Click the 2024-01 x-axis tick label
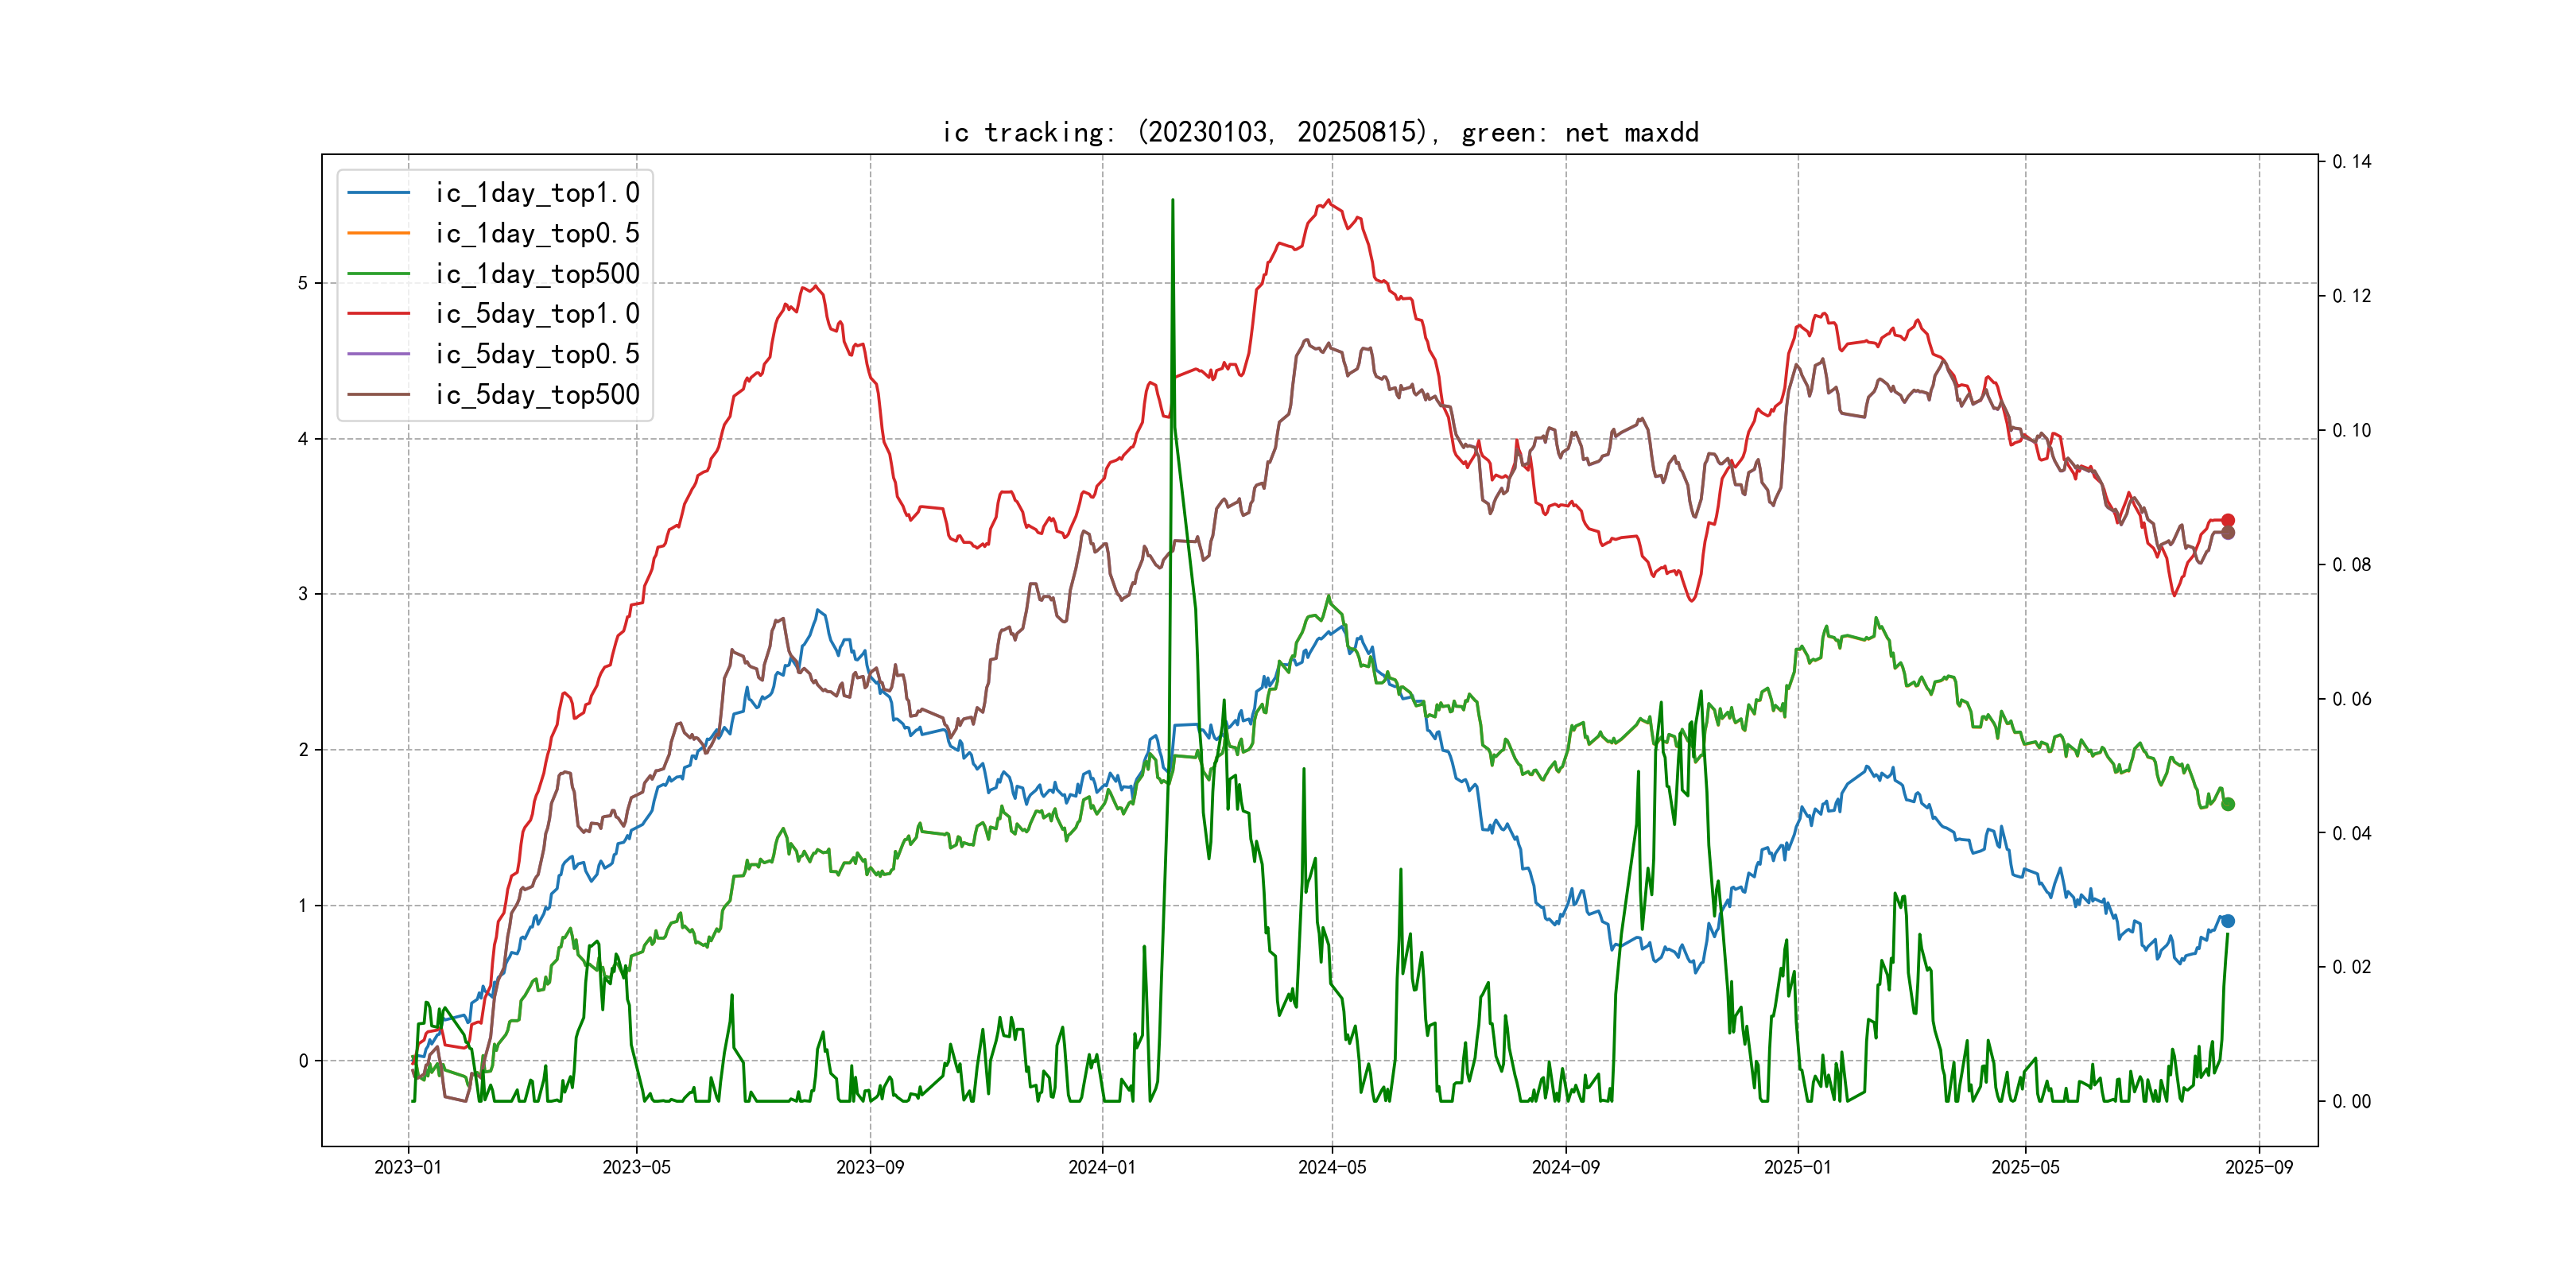 [x=1102, y=1167]
